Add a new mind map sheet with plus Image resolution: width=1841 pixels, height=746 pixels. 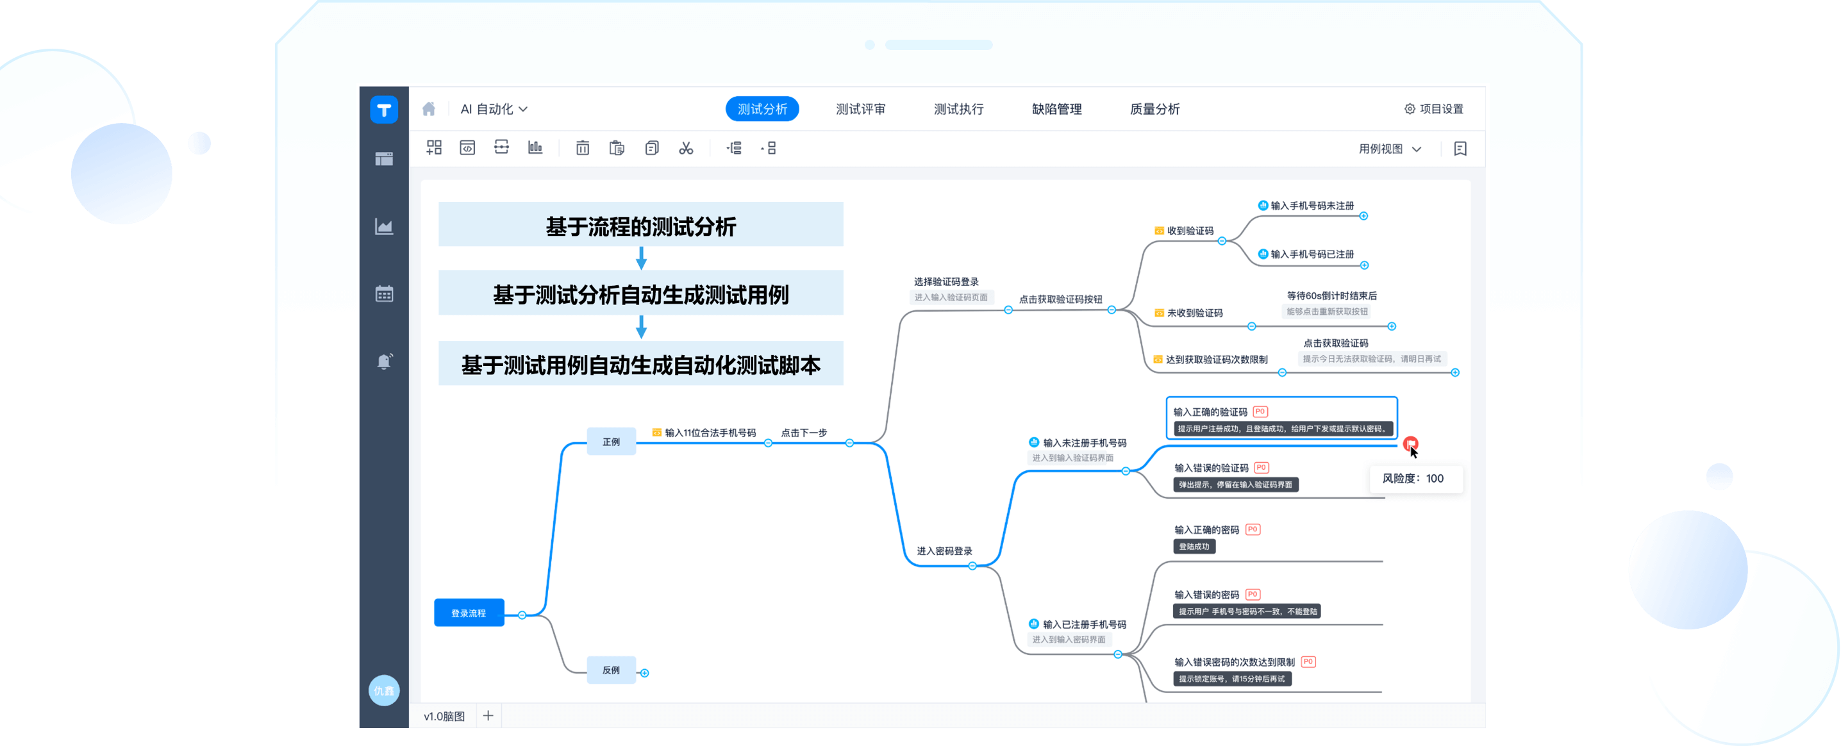coord(488,715)
